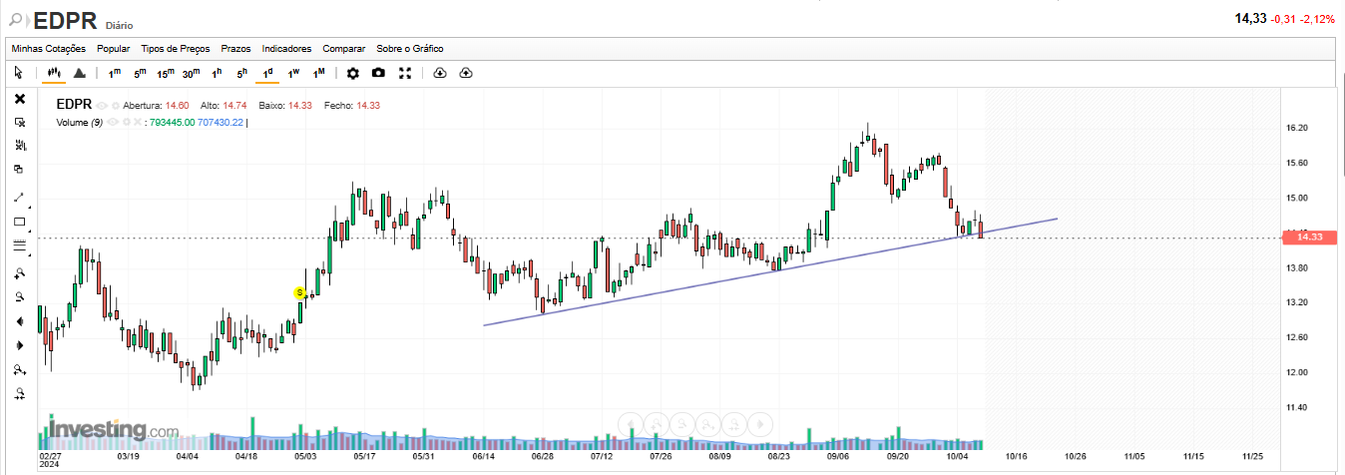Take a chart snapshot with camera icon
The height and width of the screenshot is (475, 1345).
point(378,73)
